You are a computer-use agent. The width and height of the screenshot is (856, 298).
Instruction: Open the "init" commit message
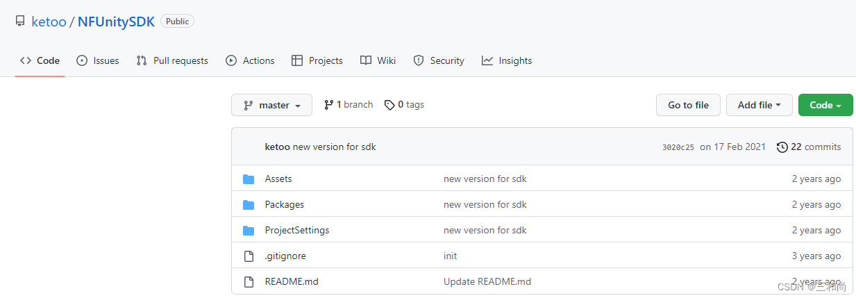coord(451,256)
